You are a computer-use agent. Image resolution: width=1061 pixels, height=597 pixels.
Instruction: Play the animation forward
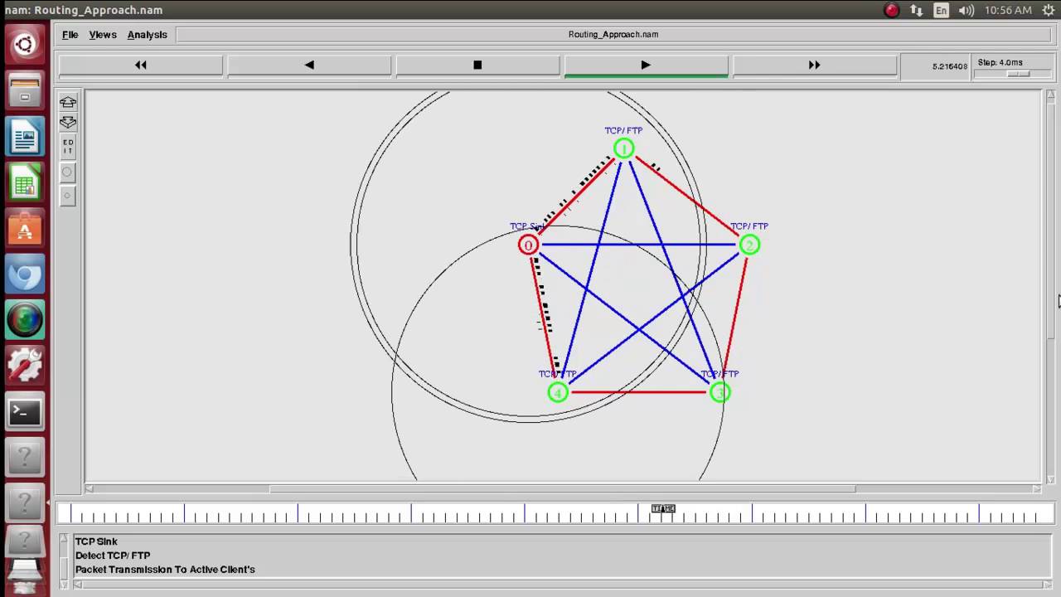[646, 65]
